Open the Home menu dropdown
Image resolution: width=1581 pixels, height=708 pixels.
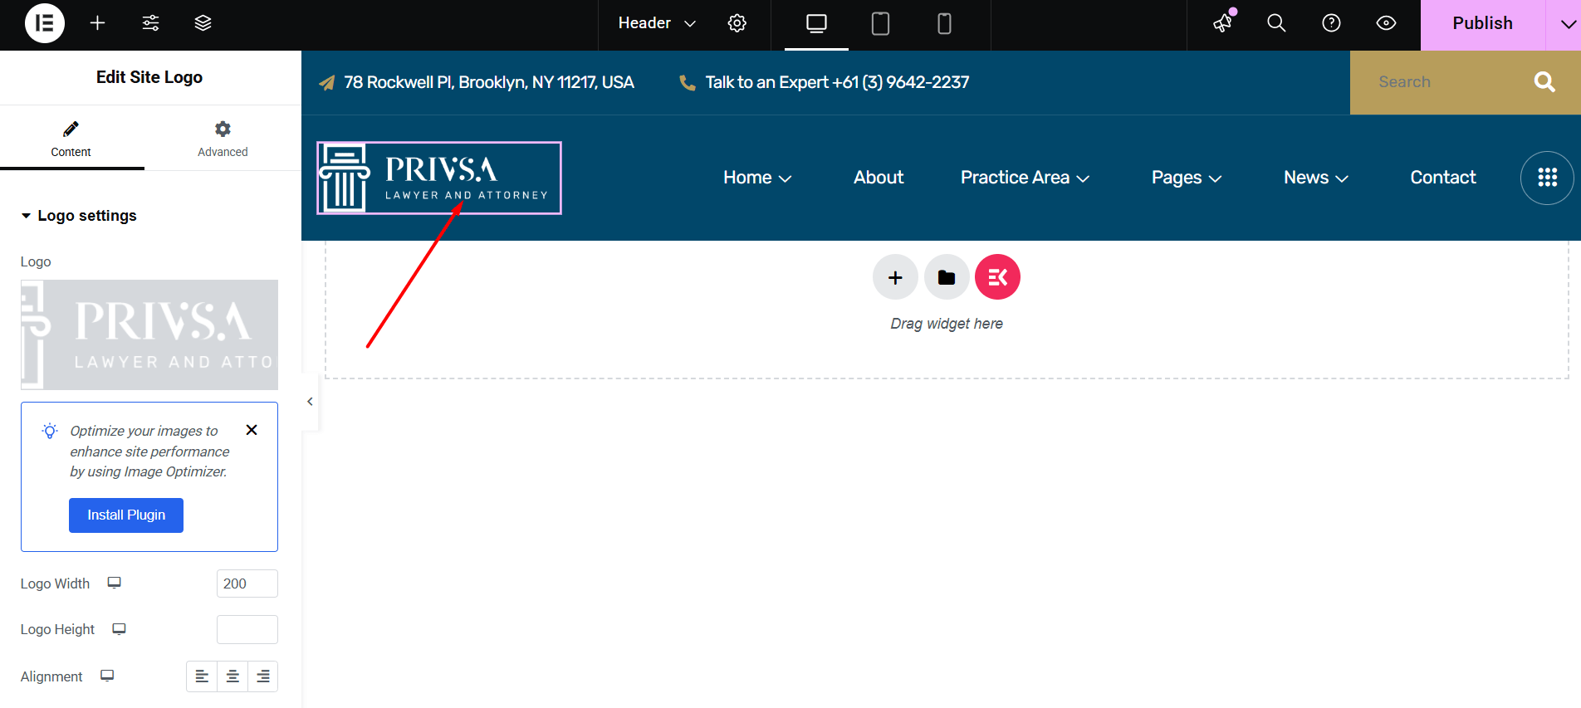757,178
